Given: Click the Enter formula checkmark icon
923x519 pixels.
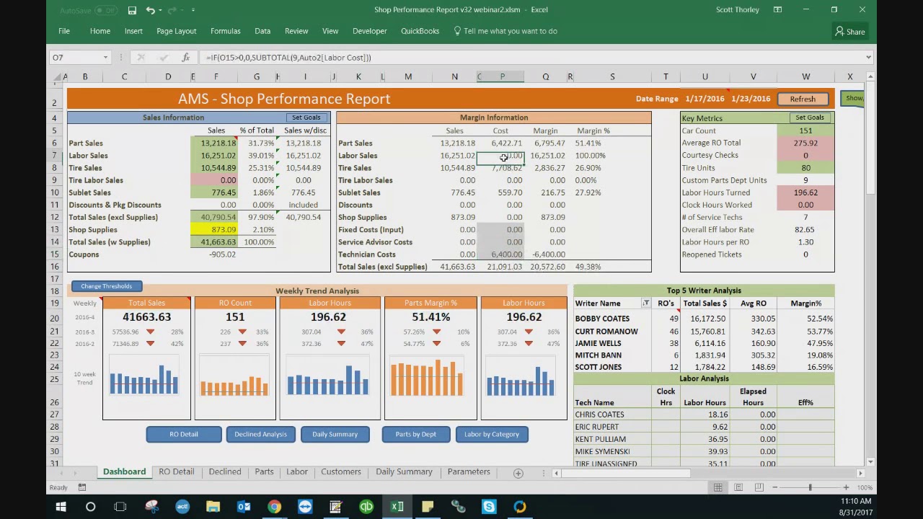Looking at the screenshot, I should click(x=163, y=58).
